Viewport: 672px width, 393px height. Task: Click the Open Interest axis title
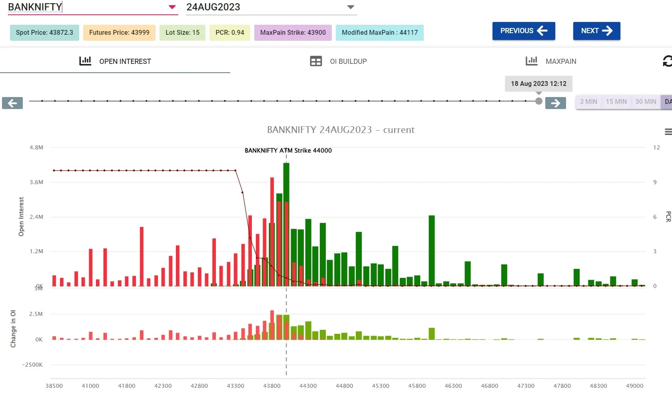click(x=21, y=216)
